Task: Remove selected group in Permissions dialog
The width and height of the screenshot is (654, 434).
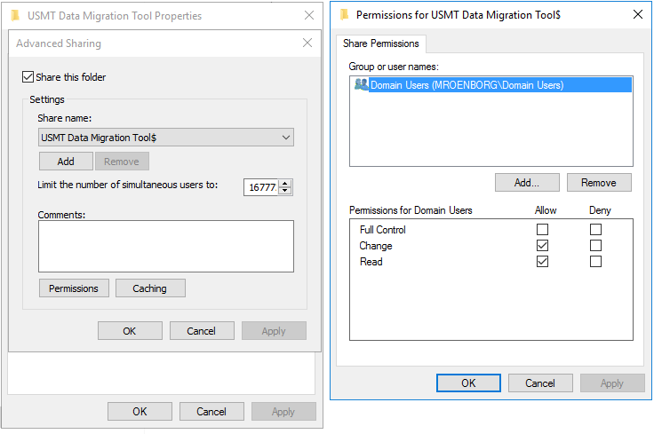Action: coord(599,183)
